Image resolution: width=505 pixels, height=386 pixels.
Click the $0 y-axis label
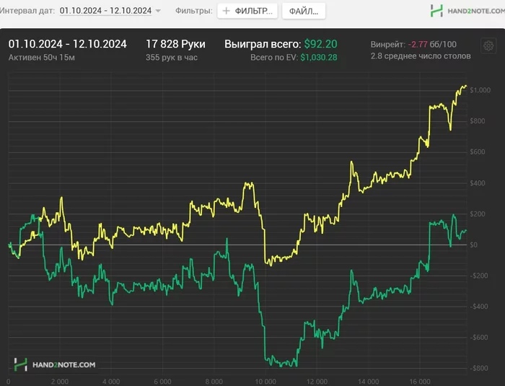[473, 245]
